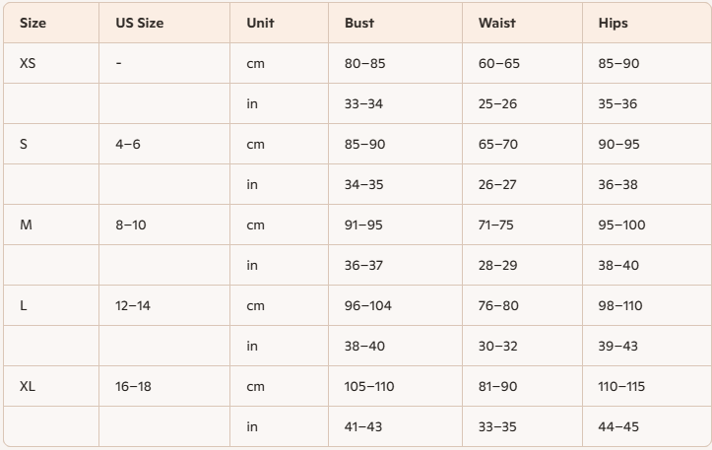712x450 pixels.
Task: Click hips value 98–110 cm
Action: 620,305
